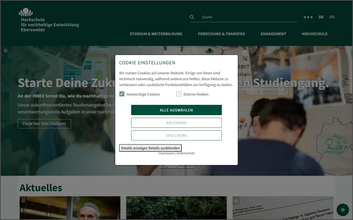
Task: Click the HNEE logo in header
Action: click(x=49, y=20)
